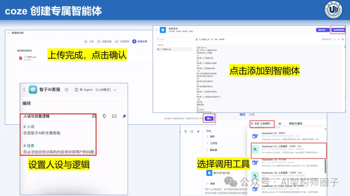The height and width of the screenshot is (196, 350).
Task: Close the 信息技术 knowledge base window
Action: pos(157,30)
